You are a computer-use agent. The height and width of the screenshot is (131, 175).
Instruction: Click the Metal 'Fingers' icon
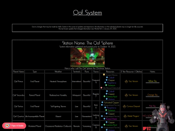pyautogui.click(x=125, y=116)
